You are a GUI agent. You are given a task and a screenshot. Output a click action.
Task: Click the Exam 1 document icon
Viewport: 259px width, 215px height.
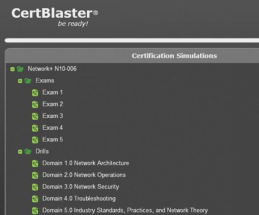tap(35, 93)
